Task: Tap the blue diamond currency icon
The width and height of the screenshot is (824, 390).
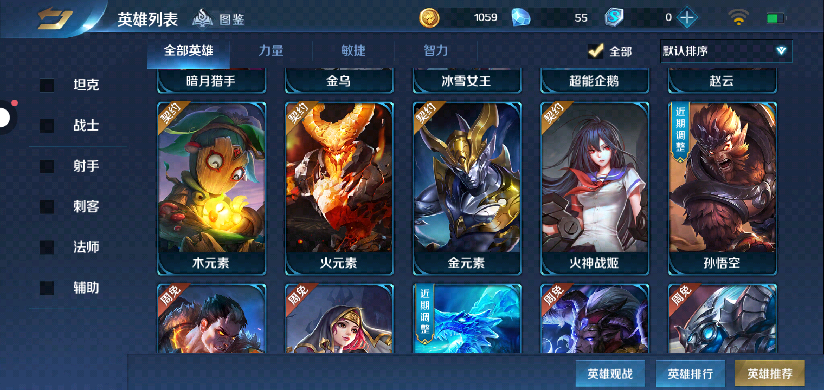Action: [x=522, y=17]
